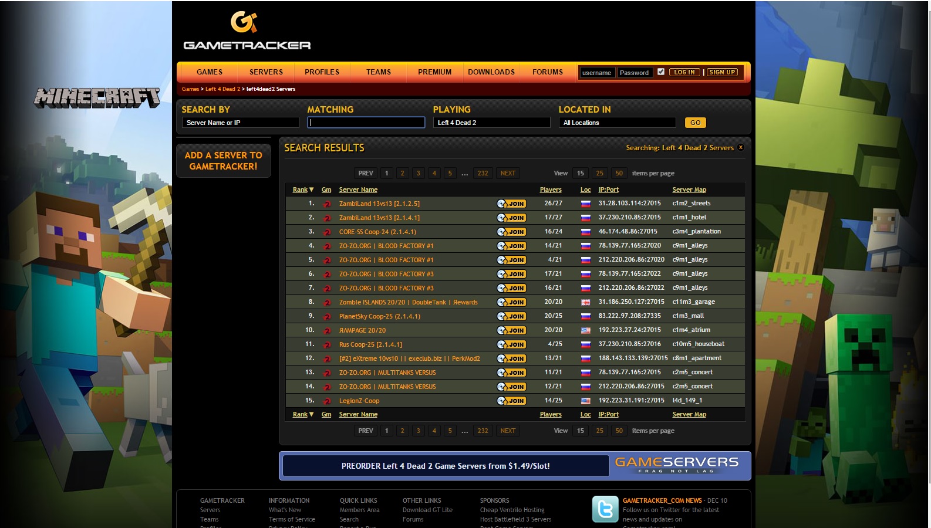Open the SERVERS menu
The image size is (931, 528).
266,72
